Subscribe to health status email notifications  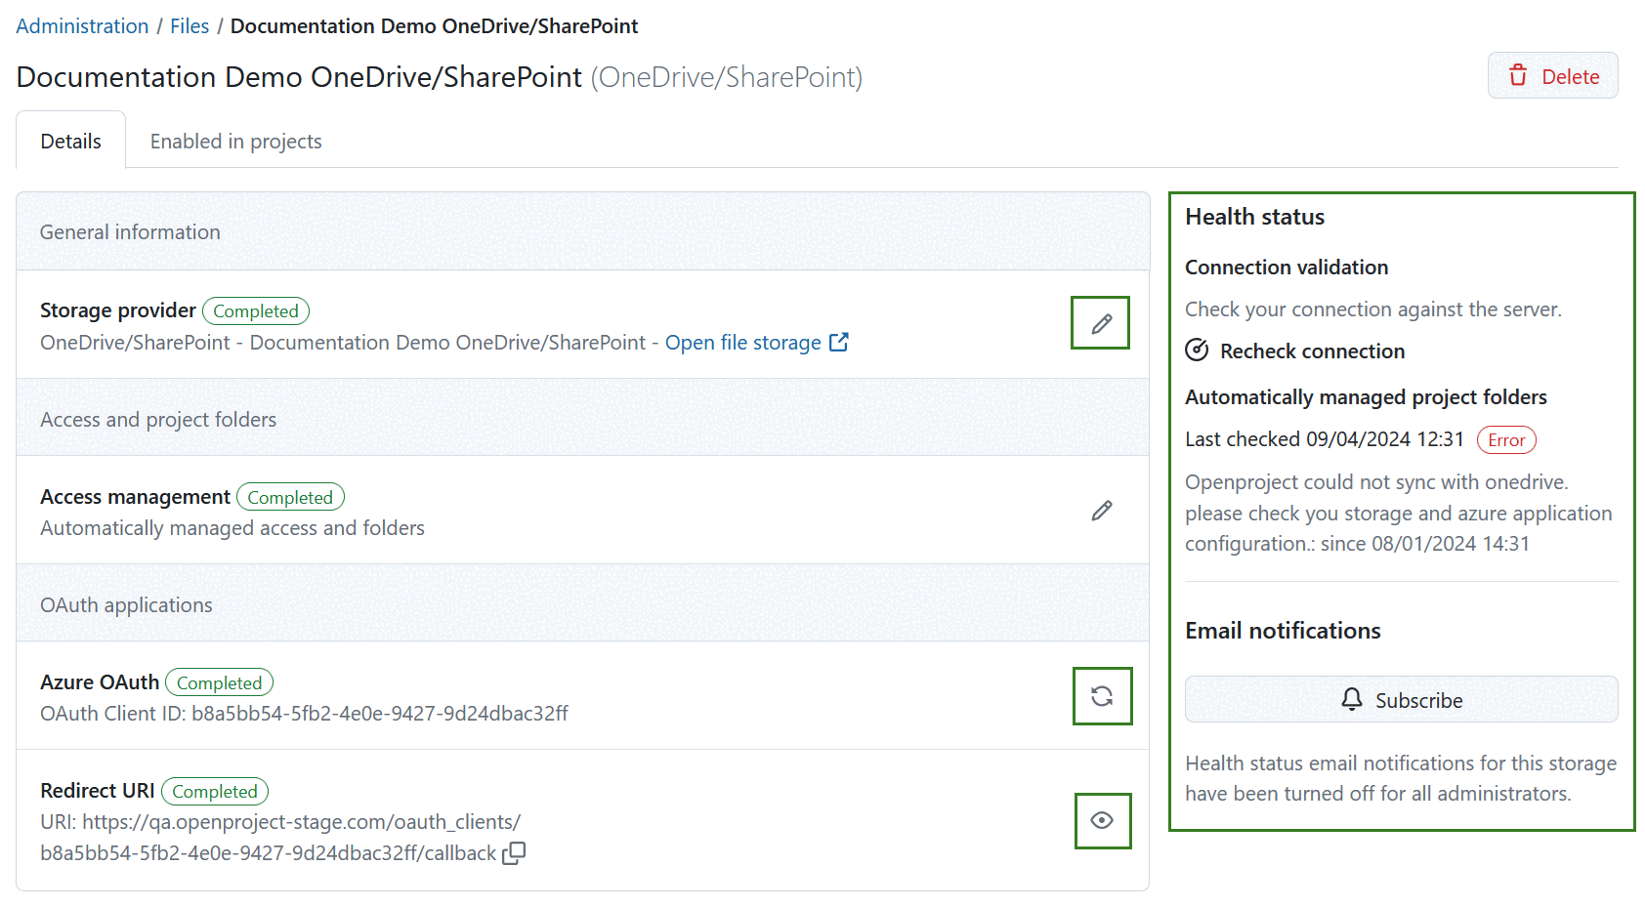1400,699
